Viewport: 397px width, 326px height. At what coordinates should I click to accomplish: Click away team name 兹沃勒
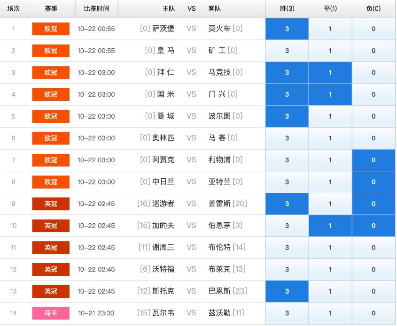pyautogui.click(x=219, y=313)
